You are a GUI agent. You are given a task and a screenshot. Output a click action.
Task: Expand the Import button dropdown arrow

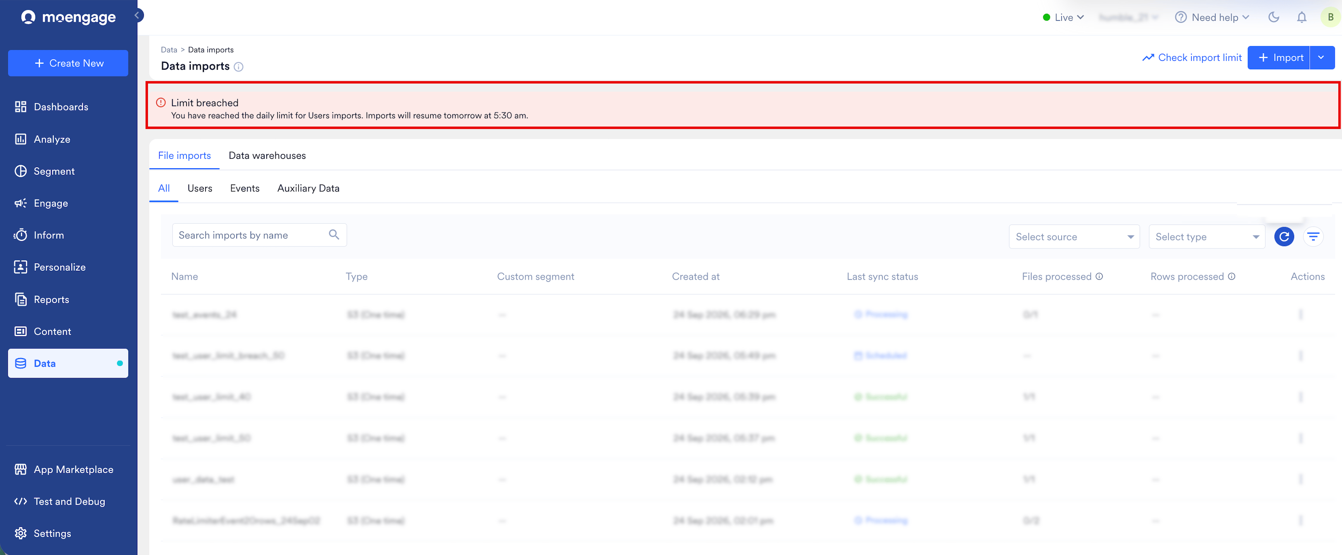click(x=1321, y=57)
